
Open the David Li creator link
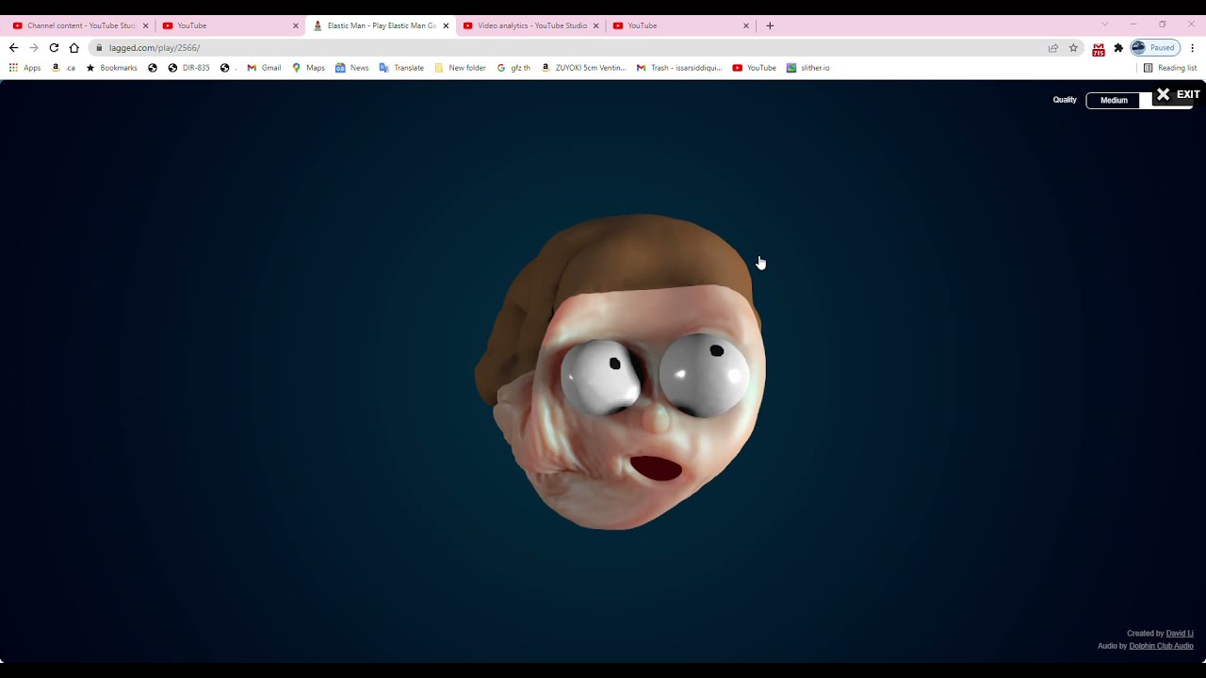[1180, 634]
